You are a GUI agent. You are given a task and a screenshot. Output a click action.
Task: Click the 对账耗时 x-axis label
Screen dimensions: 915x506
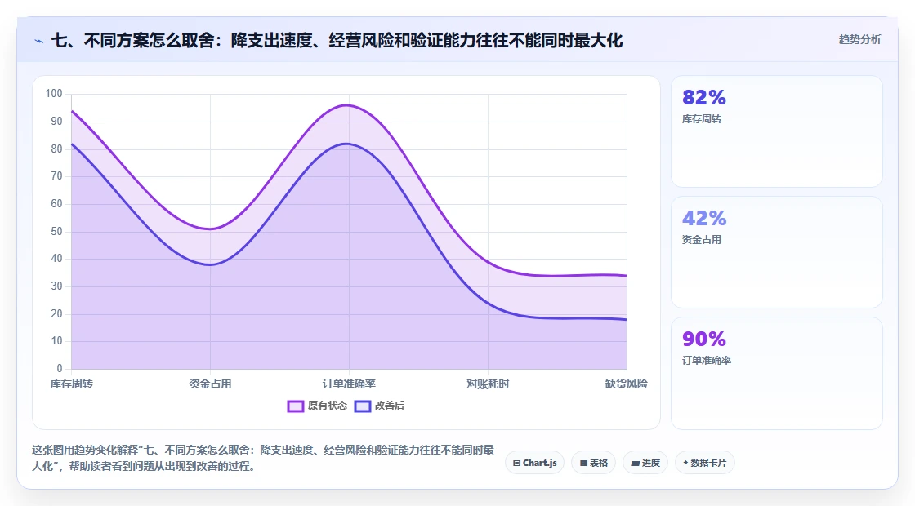click(488, 384)
